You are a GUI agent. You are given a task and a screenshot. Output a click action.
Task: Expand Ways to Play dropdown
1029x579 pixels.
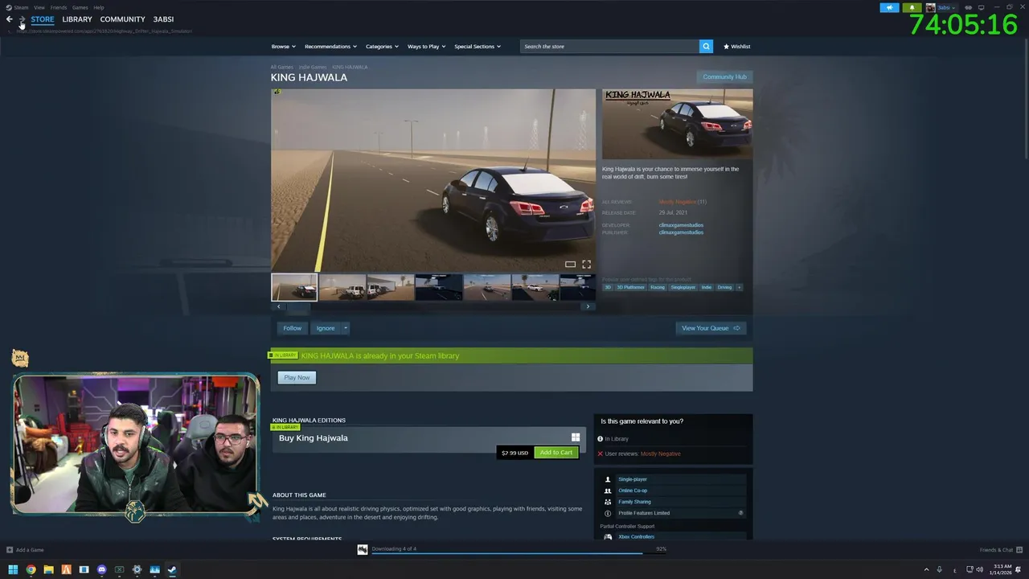click(426, 47)
